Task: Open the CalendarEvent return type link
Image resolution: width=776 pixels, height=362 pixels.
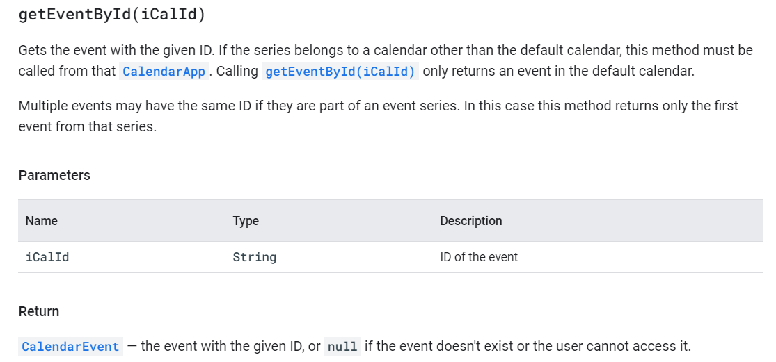Action: coord(71,346)
